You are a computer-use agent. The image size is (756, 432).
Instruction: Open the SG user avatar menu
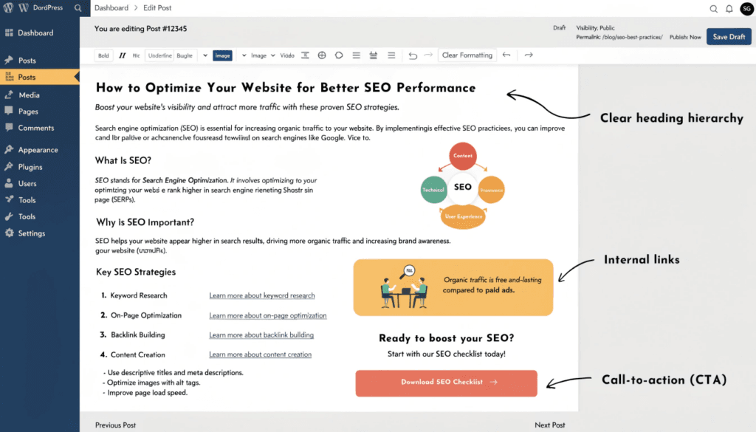tap(747, 8)
